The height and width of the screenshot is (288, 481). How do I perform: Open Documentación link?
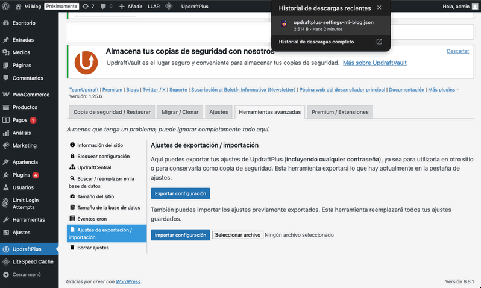pos(406,90)
